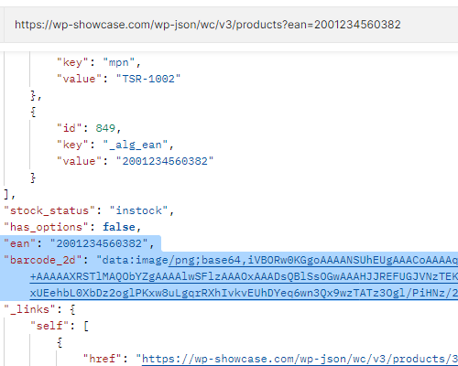Click the id number 849
Image resolution: width=458 pixels, height=366 pixels.
105,128
